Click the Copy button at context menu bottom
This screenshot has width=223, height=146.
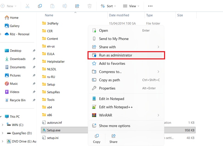(x=97, y=138)
